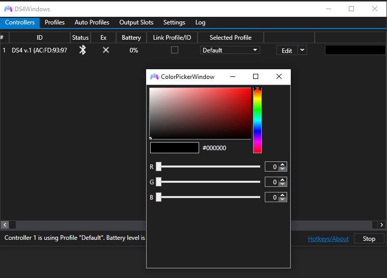Close the ColorPickerWindow
387x278 pixels.
pos(279,76)
